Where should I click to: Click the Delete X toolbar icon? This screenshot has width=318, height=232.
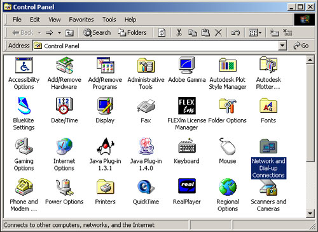click(x=218, y=33)
